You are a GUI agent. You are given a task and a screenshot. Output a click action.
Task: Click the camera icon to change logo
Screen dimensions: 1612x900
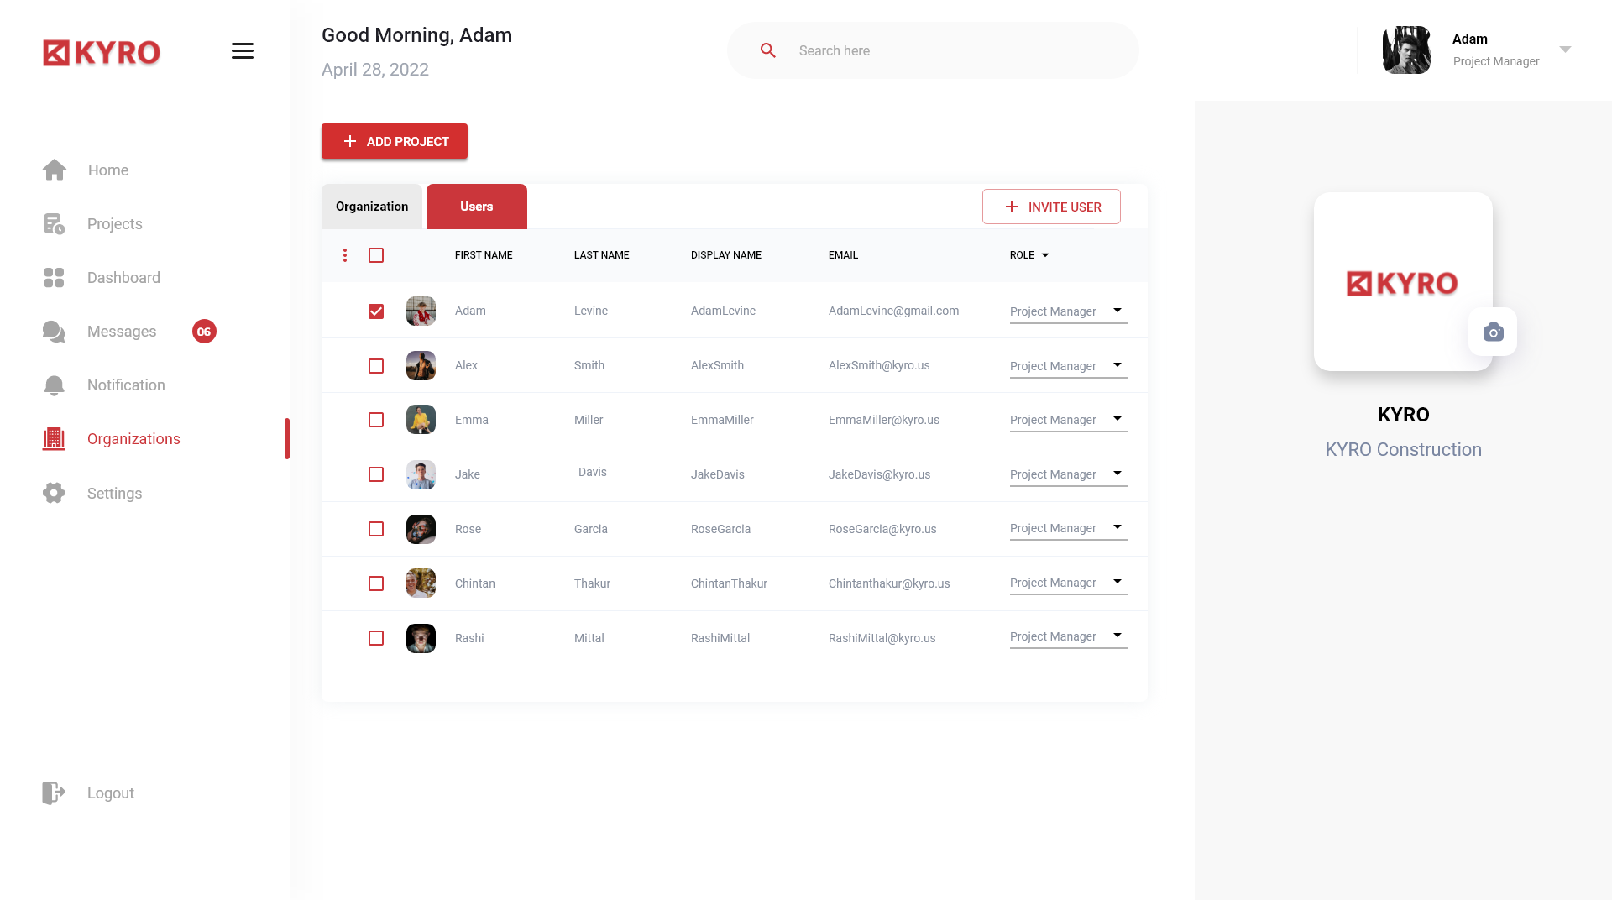click(1493, 332)
